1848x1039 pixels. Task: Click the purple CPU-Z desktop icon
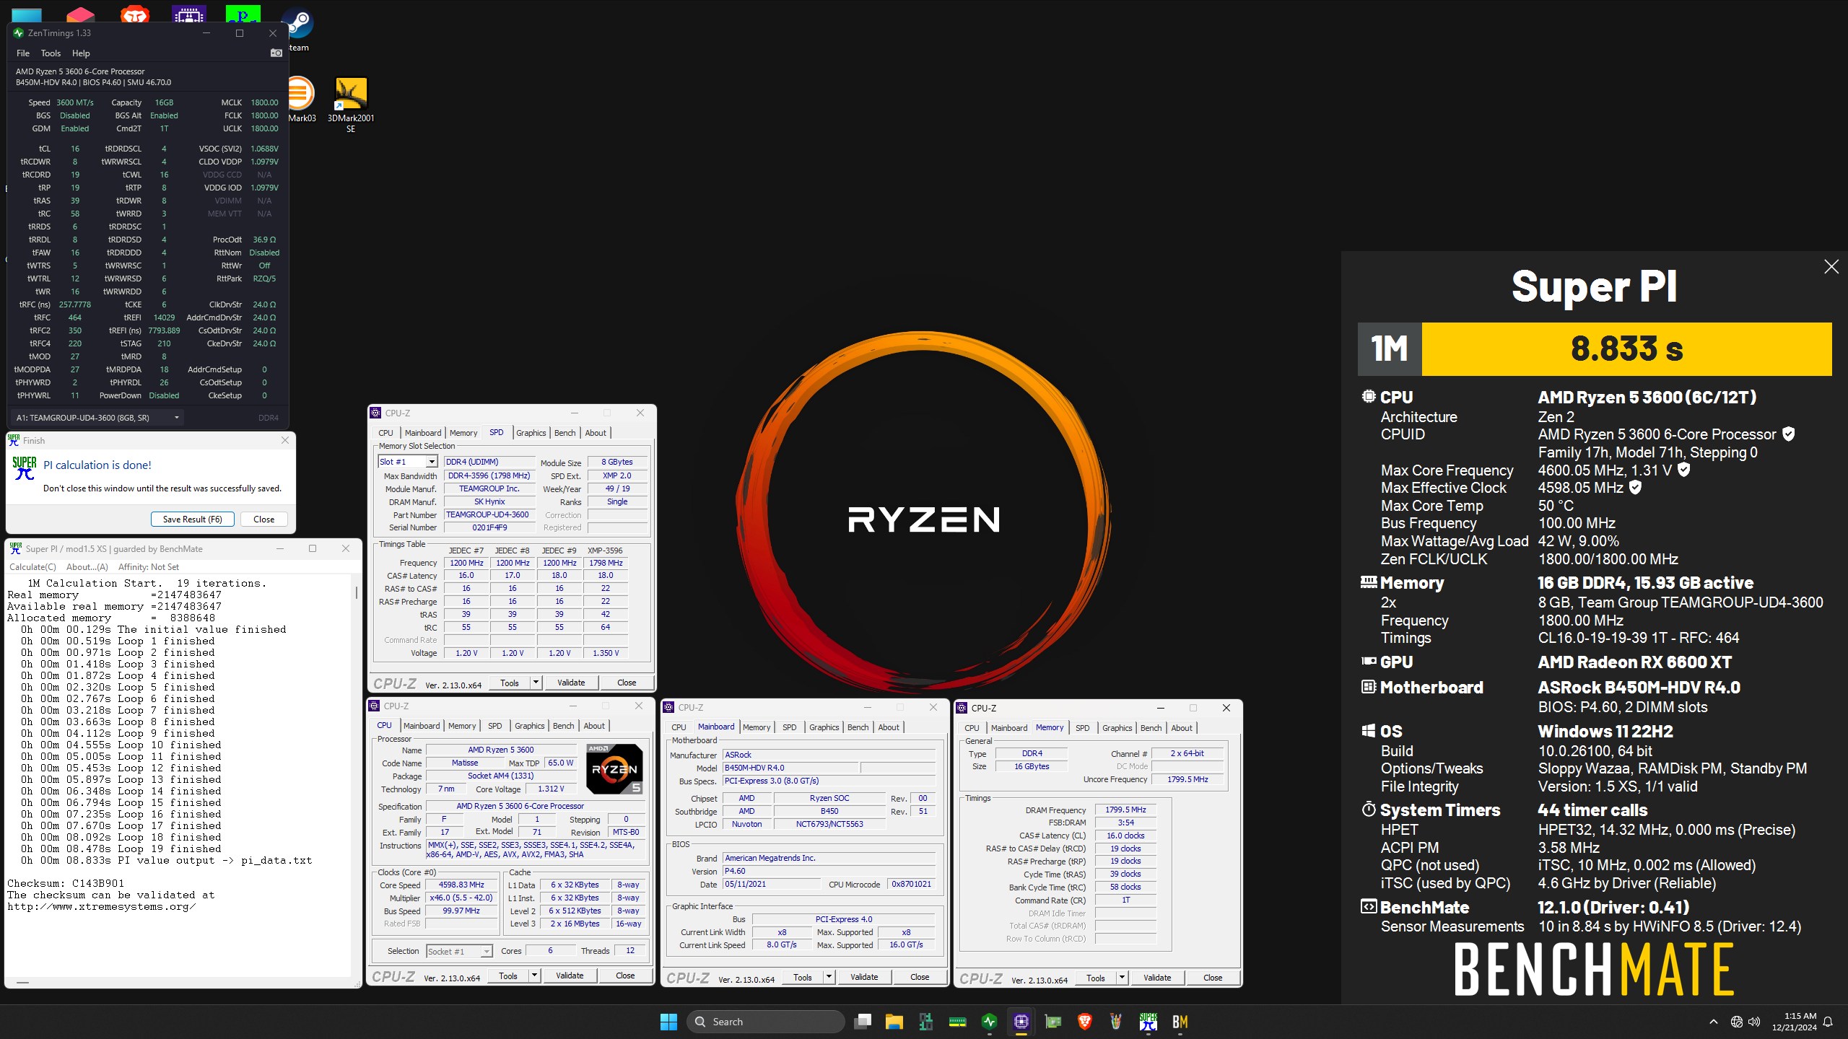click(188, 14)
